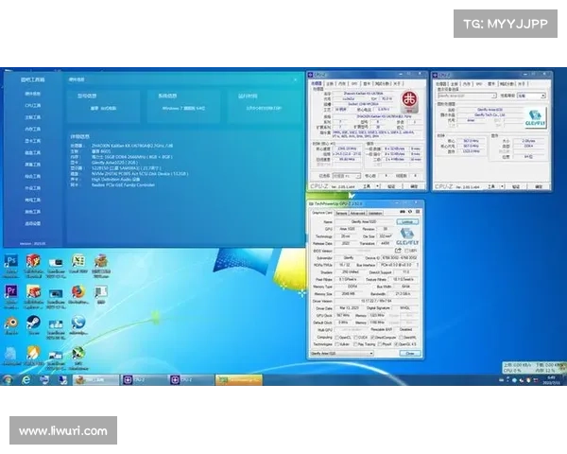Switch to Advanced tab in GPU-Z
The height and width of the screenshot is (454, 567).
357,213
